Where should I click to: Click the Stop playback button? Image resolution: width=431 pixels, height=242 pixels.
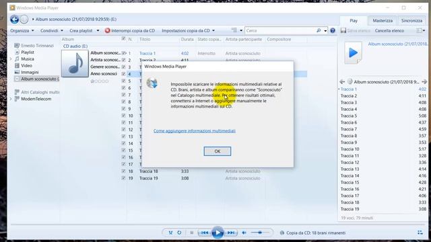[191, 233]
